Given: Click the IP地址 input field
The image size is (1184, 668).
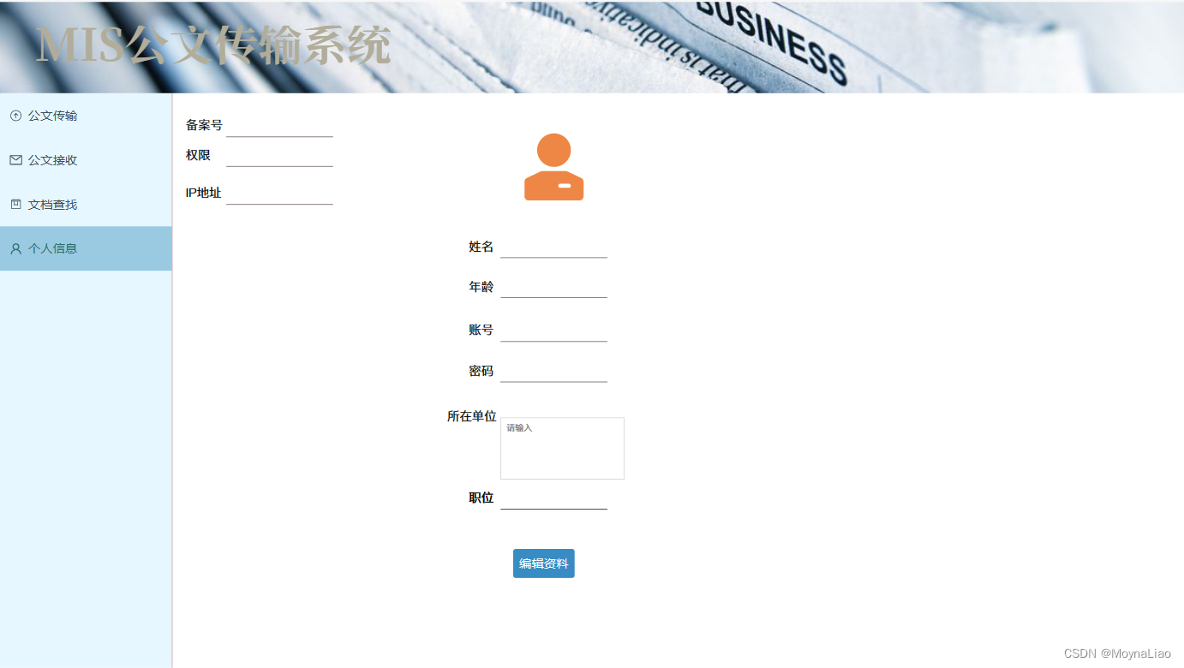Looking at the screenshot, I should pyautogui.click(x=279, y=195).
